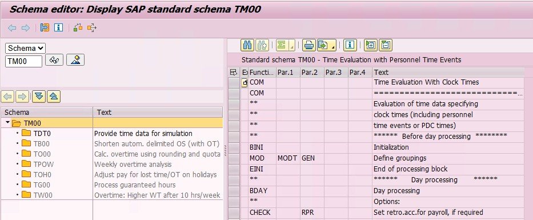This screenshot has width=533, height=220.
Task: Click the Text column header in tree
Action: click(x=158, y=112)
